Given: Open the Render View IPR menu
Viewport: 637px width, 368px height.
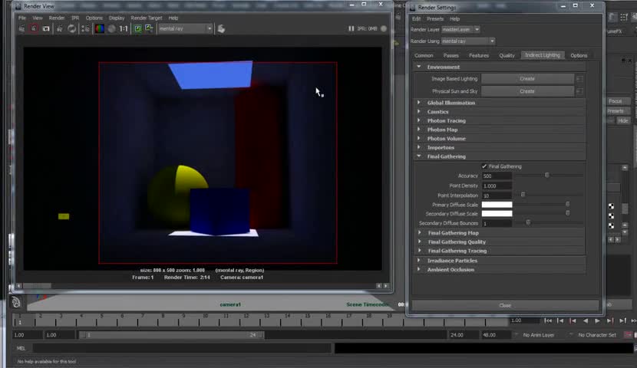Looking at the screenshot, I should pyautogui.click(x=75, y=18).
